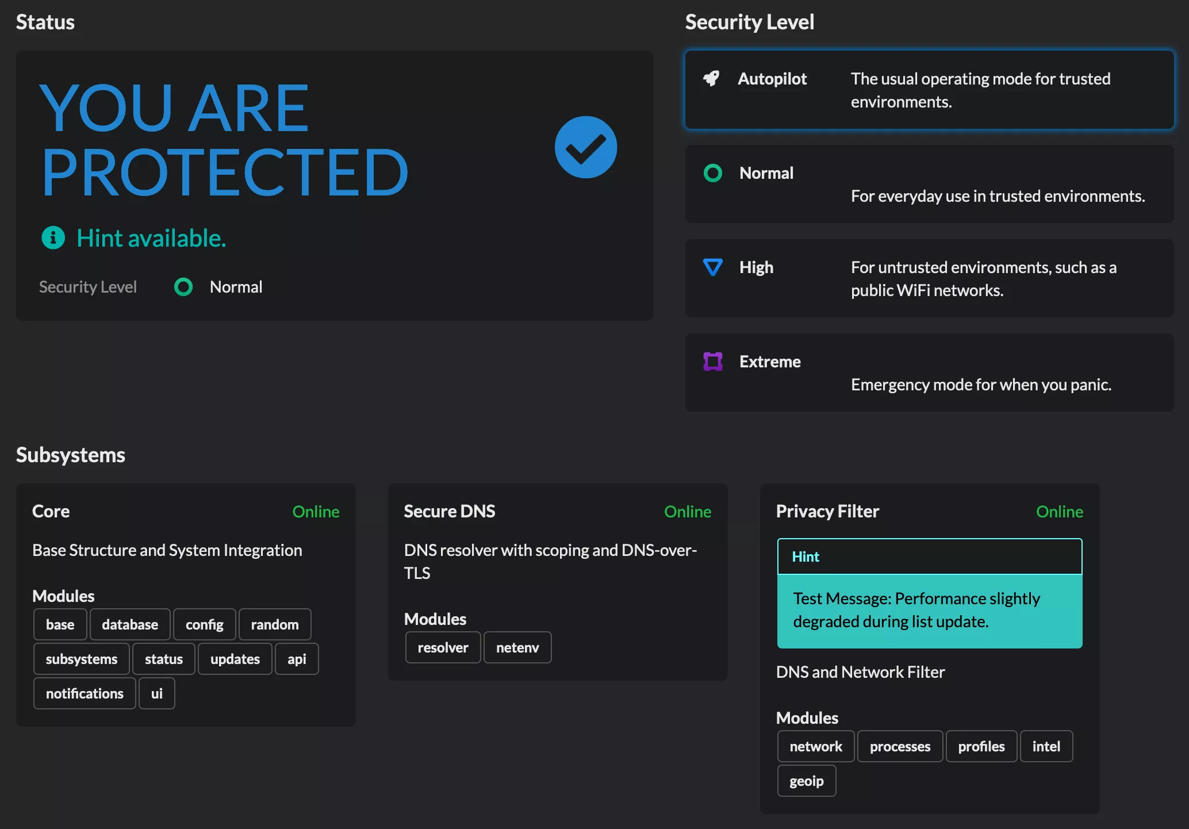
Task: Click the blue High triangle icon
Action: [x=713, y=267]
